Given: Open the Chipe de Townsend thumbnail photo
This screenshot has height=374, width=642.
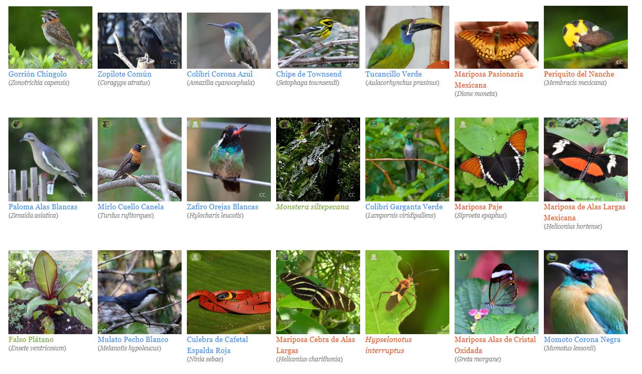Looking at the screenshot, I should 318,38.
